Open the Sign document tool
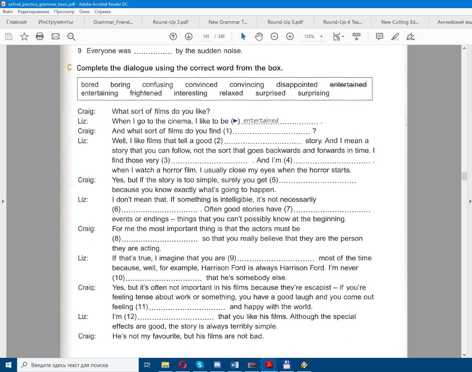This screenshot has height=372, width=472. pos(411,36)
